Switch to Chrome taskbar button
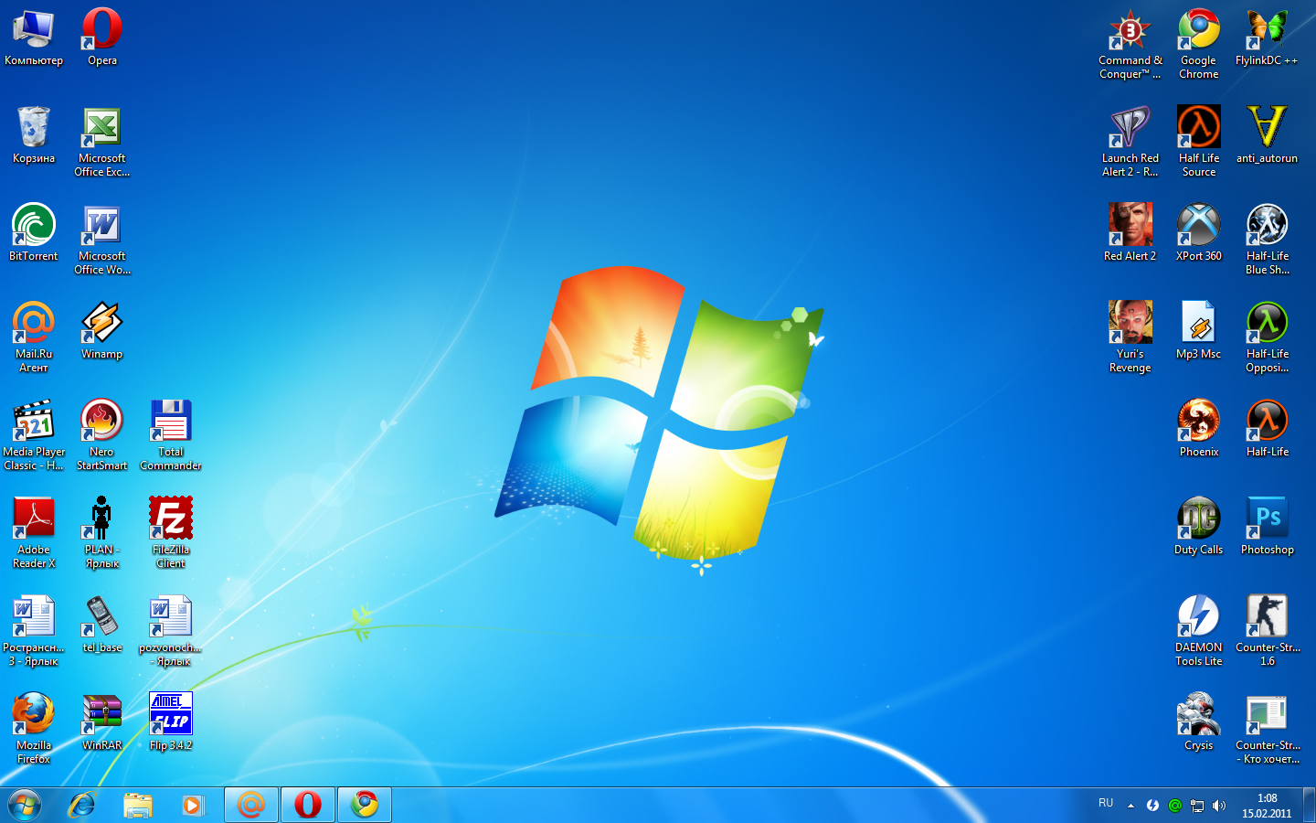The height and width of the screenshot is (823, 1316). (365, 805)
